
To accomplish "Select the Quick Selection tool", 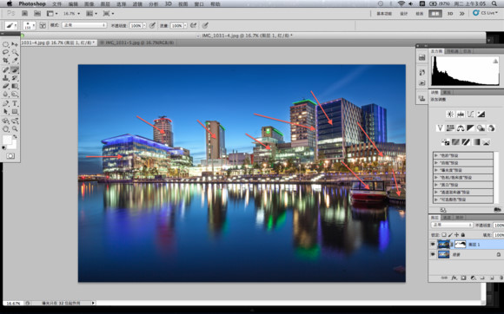I will [x=15, y=52].
